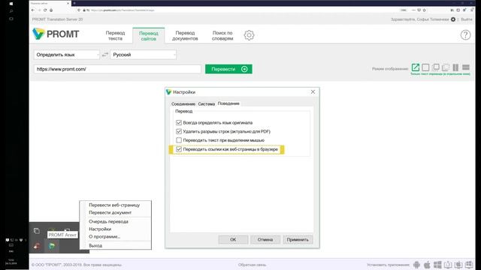Open Обратная связь feedback link
The height and width of the screenshot is (270, 481).
[x=253, y=265]
